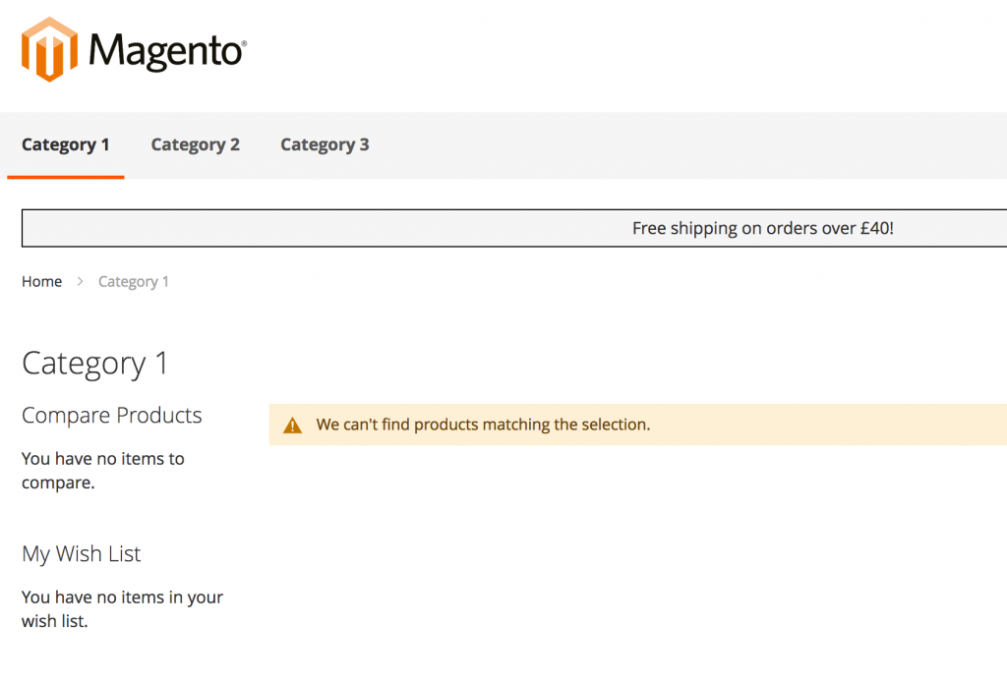Click the orange active-tab underline indicator
Screen dimensions: 1007x682
pos(65,179)
